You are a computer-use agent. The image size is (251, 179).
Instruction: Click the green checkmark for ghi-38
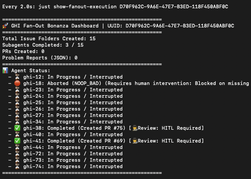(x=17, y=128)
